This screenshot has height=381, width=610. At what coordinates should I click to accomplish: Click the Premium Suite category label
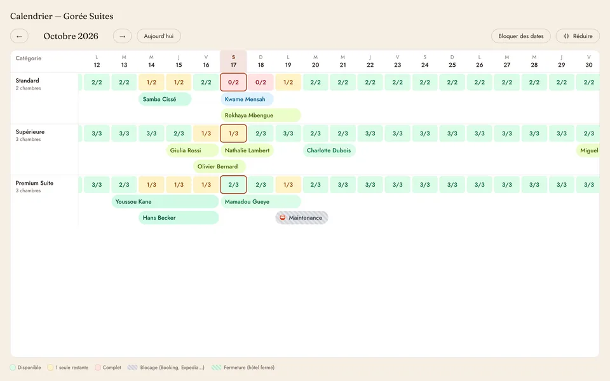tap(34, 183)
